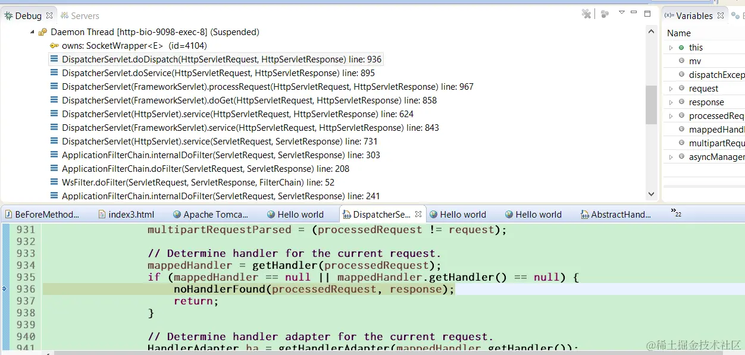745x355 pixels.
Task: Switch to the Debug tab
Action: (28, 16)
